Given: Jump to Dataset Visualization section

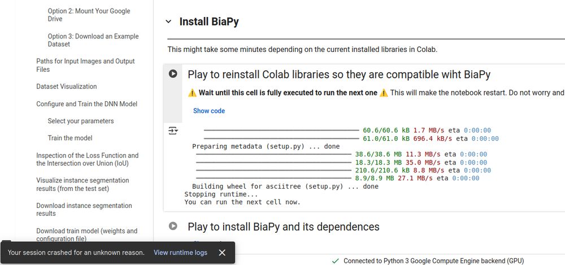Looking at the screenshot, I should coord(67,86).
